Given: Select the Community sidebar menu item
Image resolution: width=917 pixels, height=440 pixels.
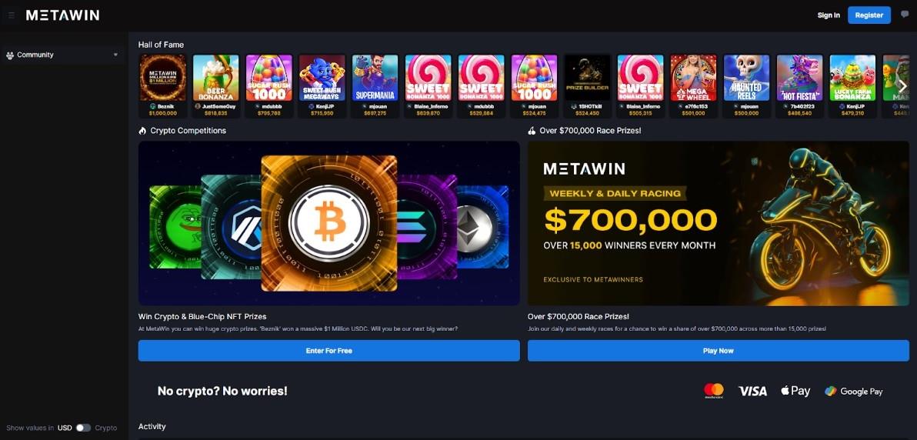Looking at the screenshot, I should click(62, 55).
